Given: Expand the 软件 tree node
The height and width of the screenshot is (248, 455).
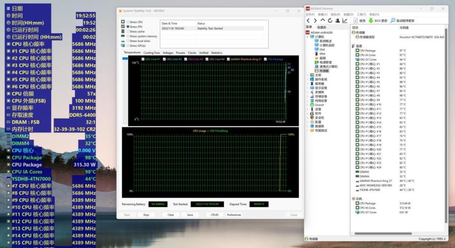Looking at the screenshot, I should [x=307, y=114].
